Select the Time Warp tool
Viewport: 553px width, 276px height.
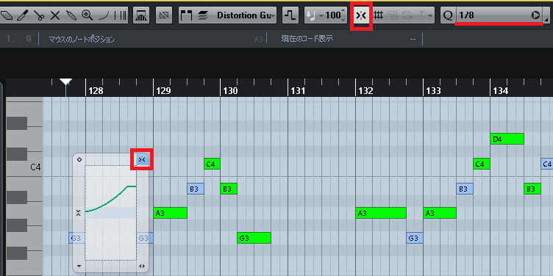121,15
